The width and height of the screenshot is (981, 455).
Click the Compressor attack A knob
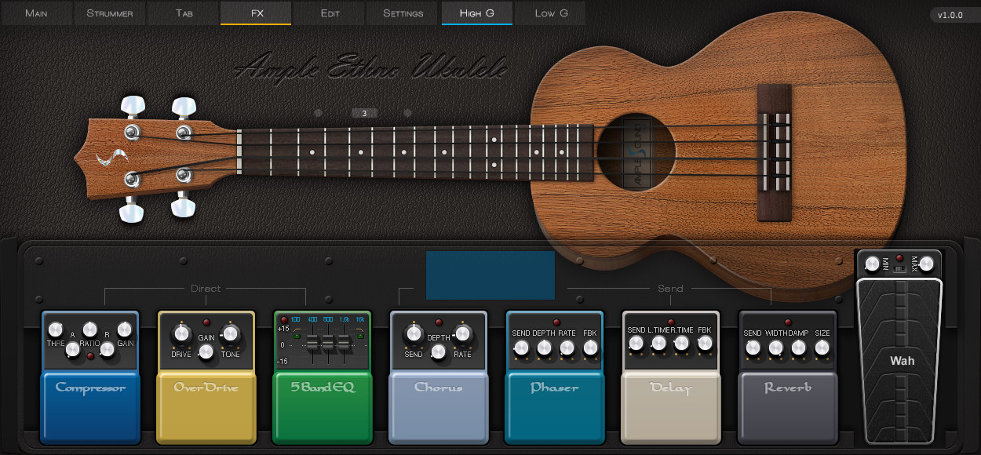(x=73, y=351)
